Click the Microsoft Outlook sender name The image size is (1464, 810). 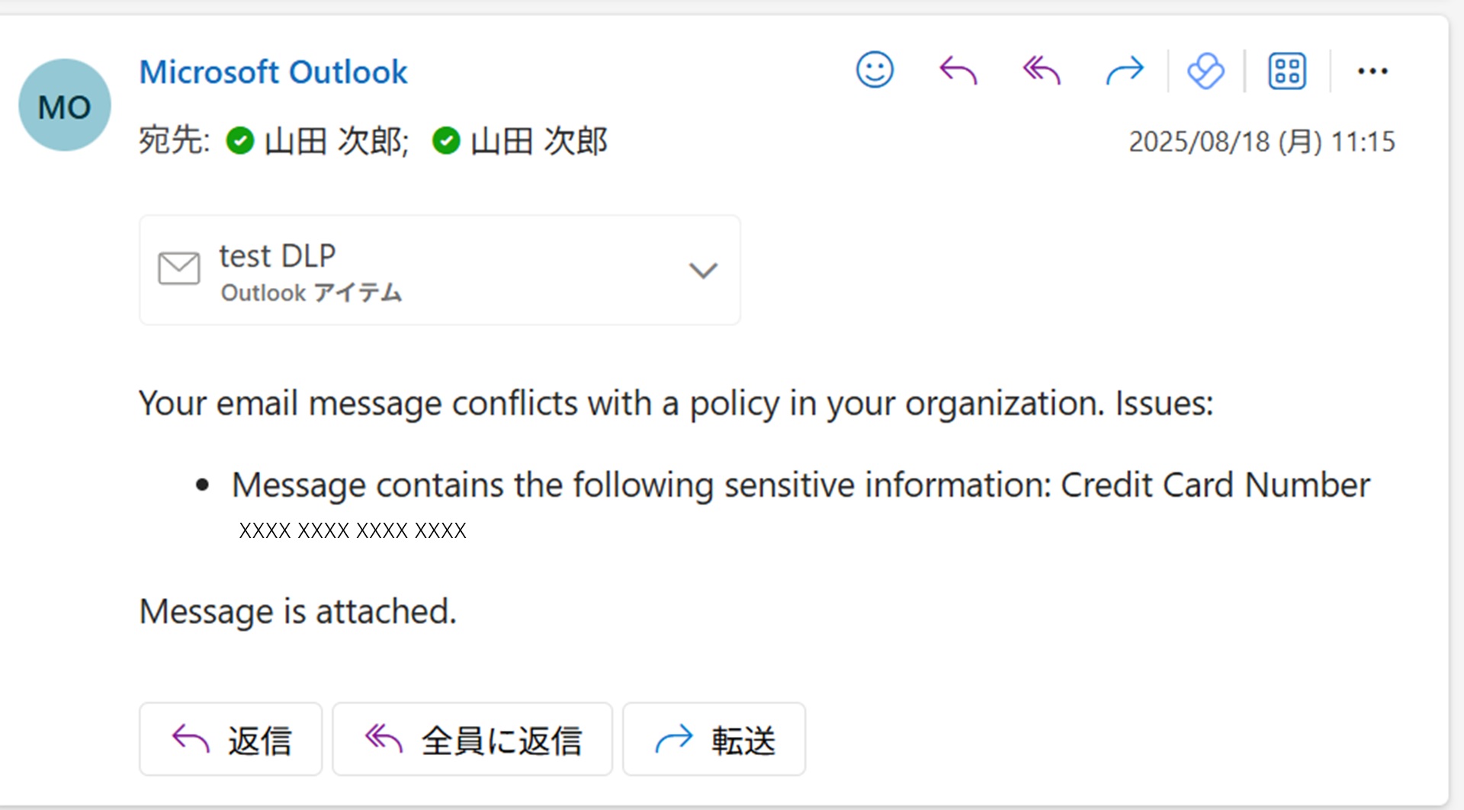click(273, 72)
